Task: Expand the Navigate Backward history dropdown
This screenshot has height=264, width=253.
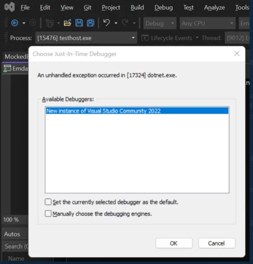Action: (x=24, y=23)
